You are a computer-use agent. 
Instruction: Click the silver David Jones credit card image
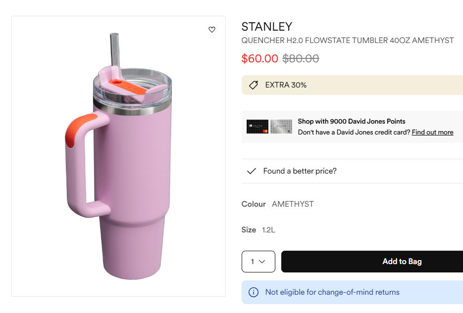pyautogui.click(x=281, y=127)
